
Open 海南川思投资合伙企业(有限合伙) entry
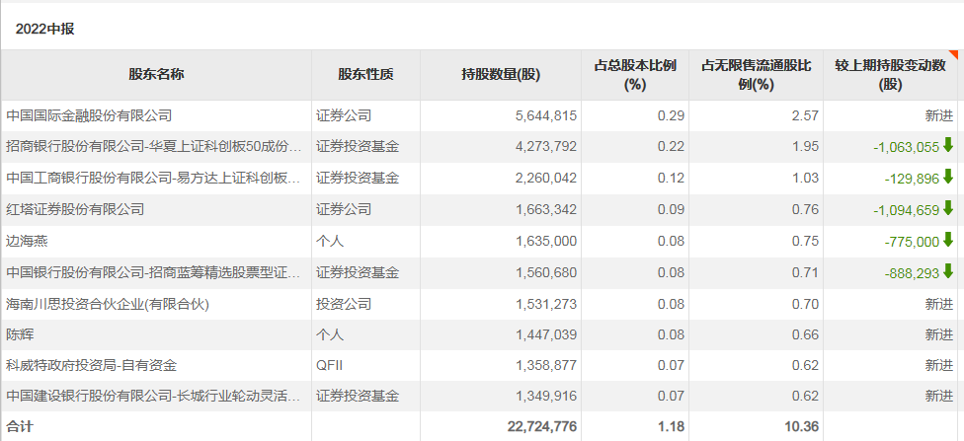(108, 304)
